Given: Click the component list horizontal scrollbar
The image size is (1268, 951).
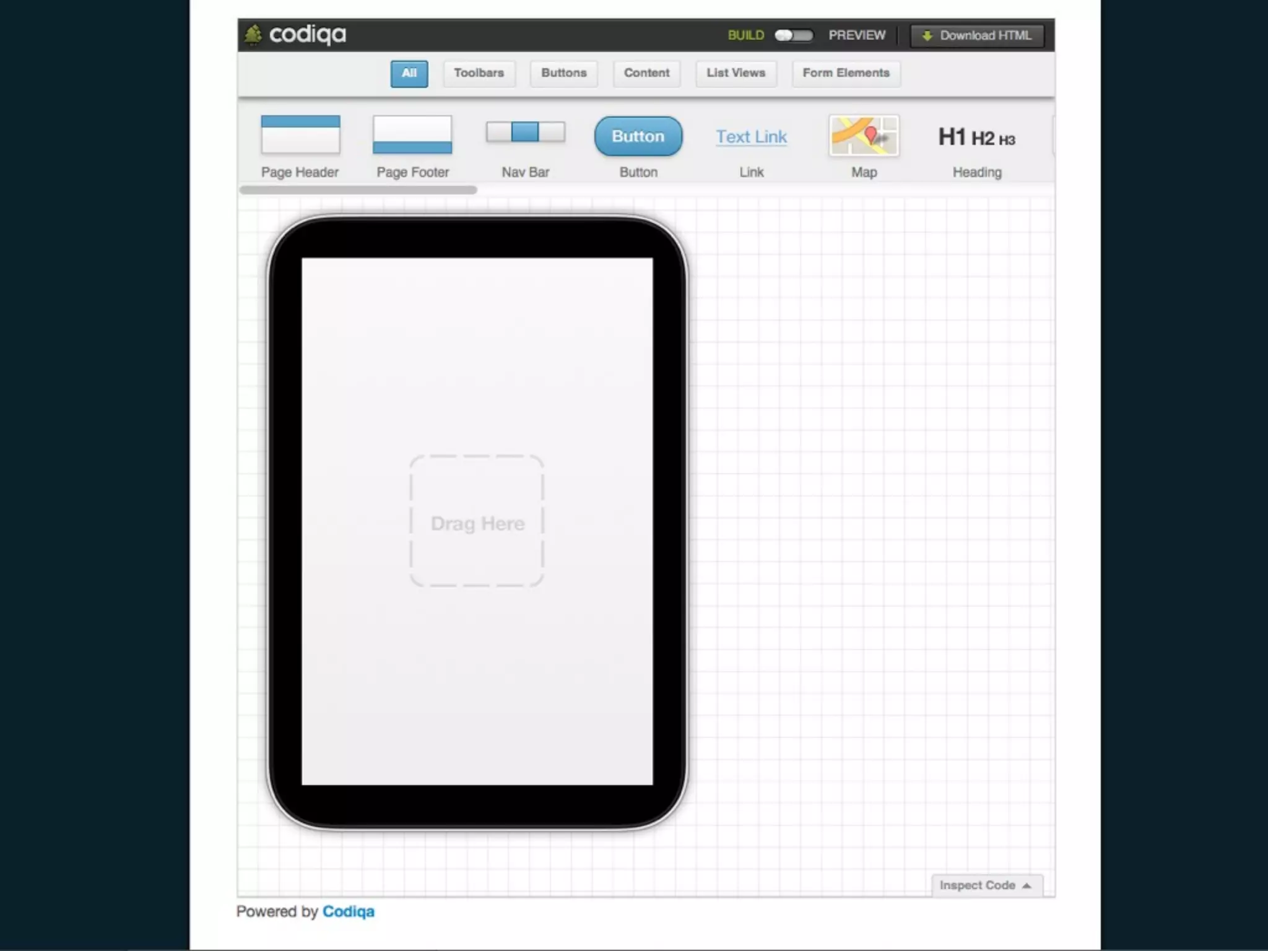Looking at the screenshot, I should pos(358,190).
